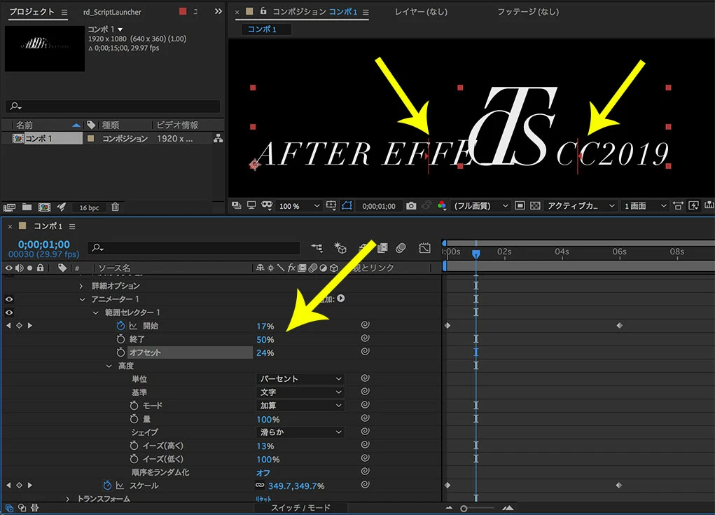The width and height of the screenshot is (715, 515).
Task: Open the resolution dropdown showing (フル画質)
Action: (x=480, y=206)
